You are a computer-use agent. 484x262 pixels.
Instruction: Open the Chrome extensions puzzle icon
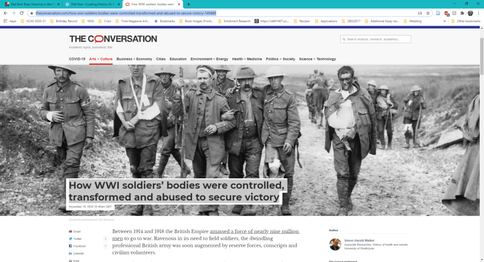point(462,13)
